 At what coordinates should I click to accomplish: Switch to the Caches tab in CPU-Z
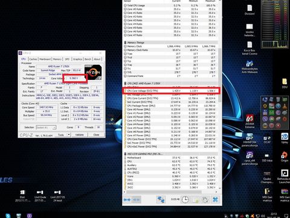click(33, 59)
